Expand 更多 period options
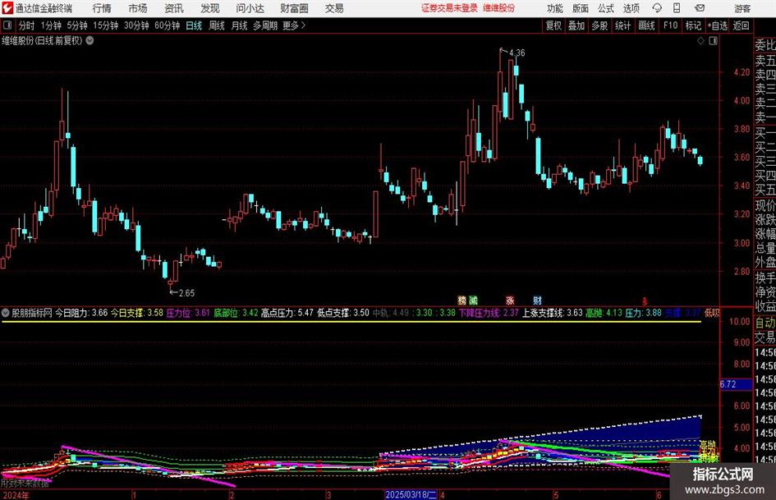Screen dimensions: 776x500 294,25
